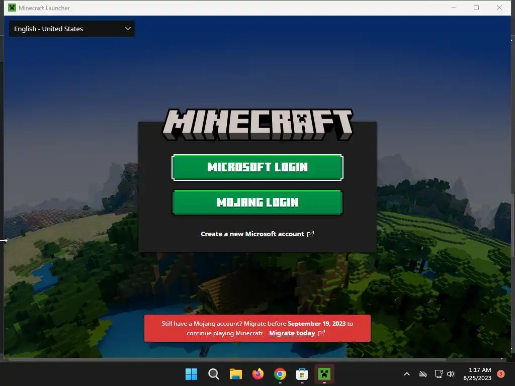Image resolution: width=515 pixels, height=386 pixels.
Task: Open Create a new Microsoft account link
Action: (x=252, y=234)
